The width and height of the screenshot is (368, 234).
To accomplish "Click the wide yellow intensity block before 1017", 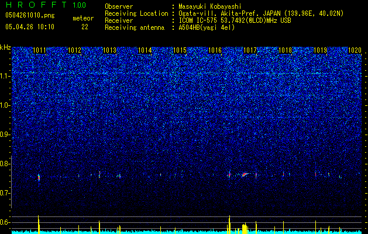I will coord(245,228).
